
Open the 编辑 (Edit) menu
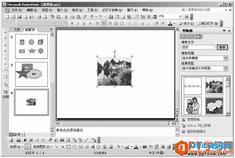[32, 10]
